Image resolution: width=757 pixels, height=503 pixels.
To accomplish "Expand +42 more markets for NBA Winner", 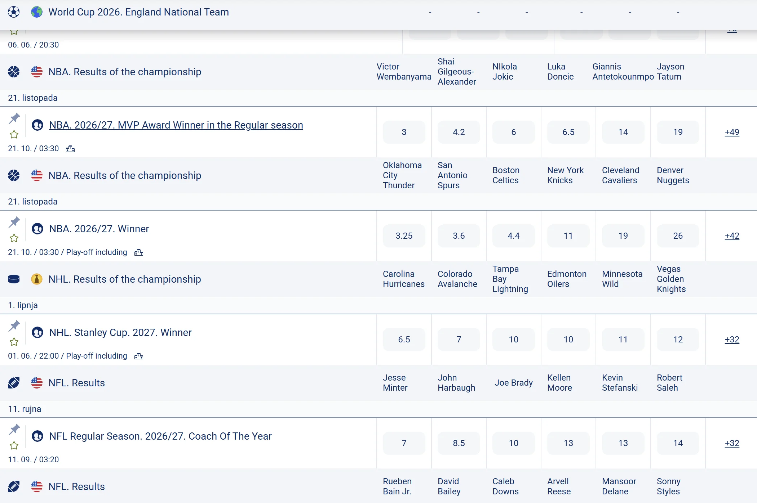I will pyautogui.click(x=732, y=236).
